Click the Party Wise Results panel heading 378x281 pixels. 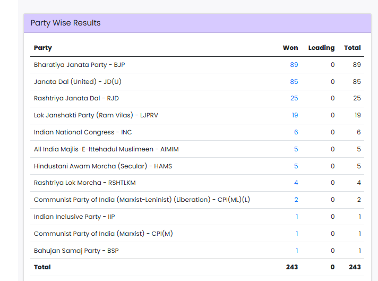[65, 23]
